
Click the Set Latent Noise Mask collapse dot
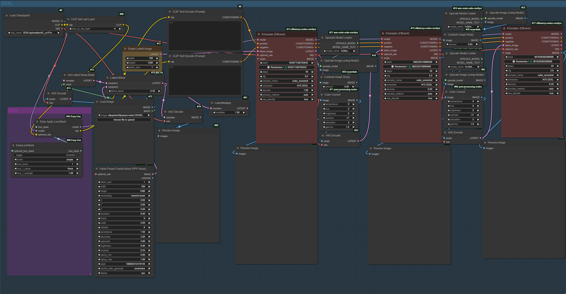coord(65,75)
